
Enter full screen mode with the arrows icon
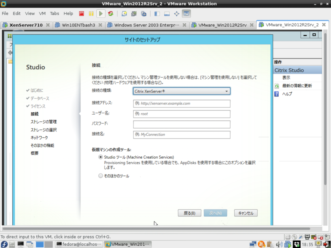point(176,14)
